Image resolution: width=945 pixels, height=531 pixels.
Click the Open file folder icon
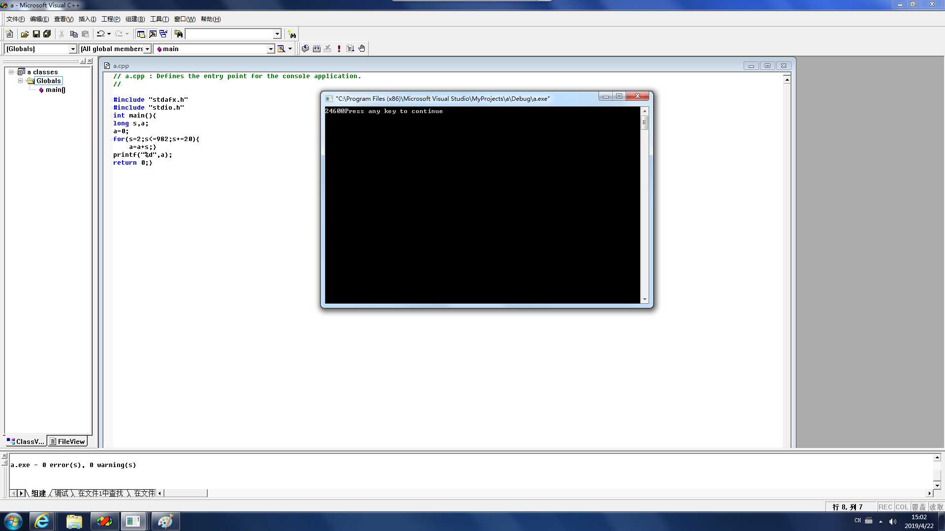click(x=25, y=34)
